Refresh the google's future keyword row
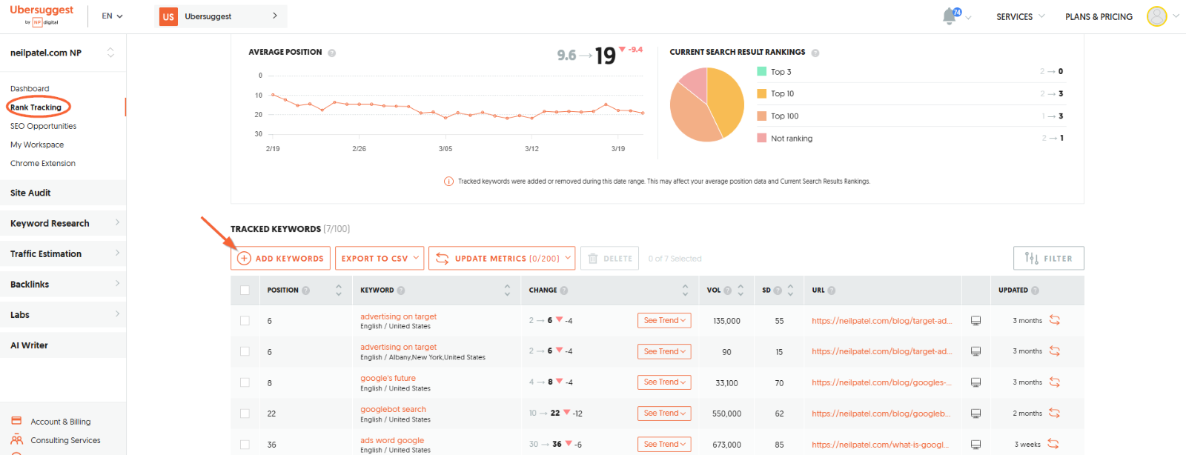The image size is (1186, 455). [1054, 382]
